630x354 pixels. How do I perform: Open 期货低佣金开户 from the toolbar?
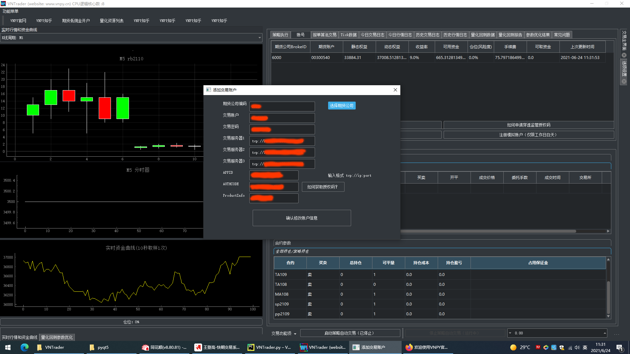click(76, 20)
